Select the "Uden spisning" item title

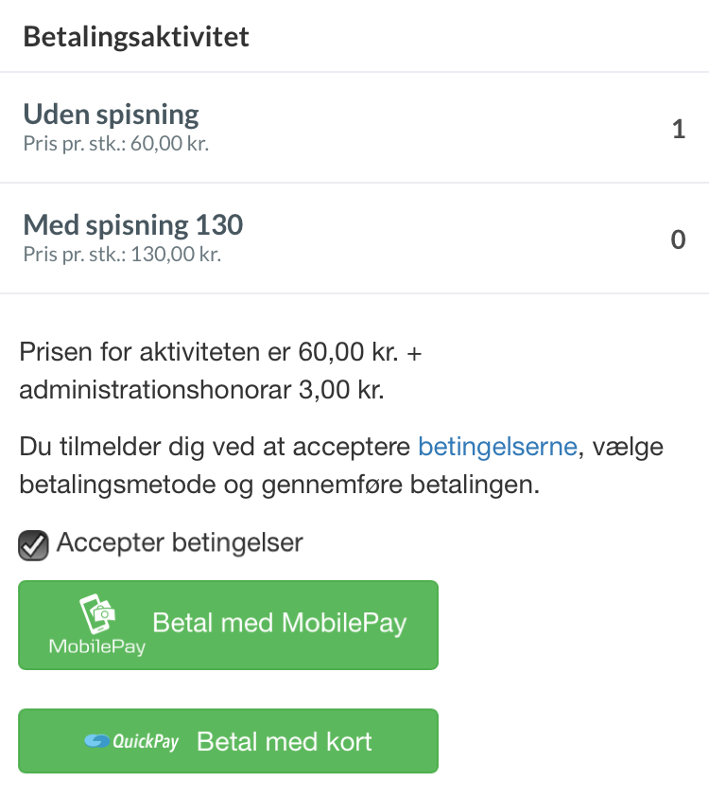click(x=111, y=115)
